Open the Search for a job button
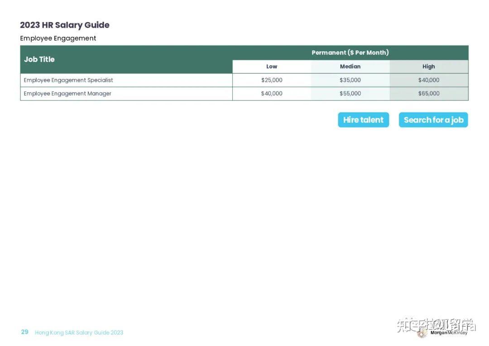This screenshot has height=346, width=489. pos(433,120)
